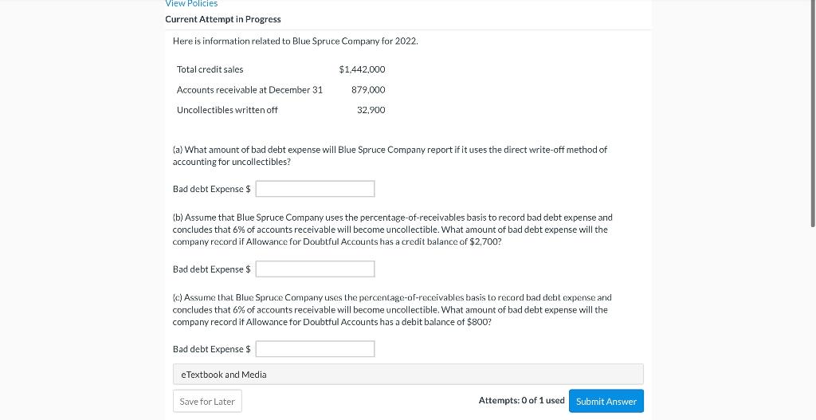Click the question text mentioning debit balance of $800
Image resolution: width=816 pixels, height=420 pixels.
pos(392,309)
